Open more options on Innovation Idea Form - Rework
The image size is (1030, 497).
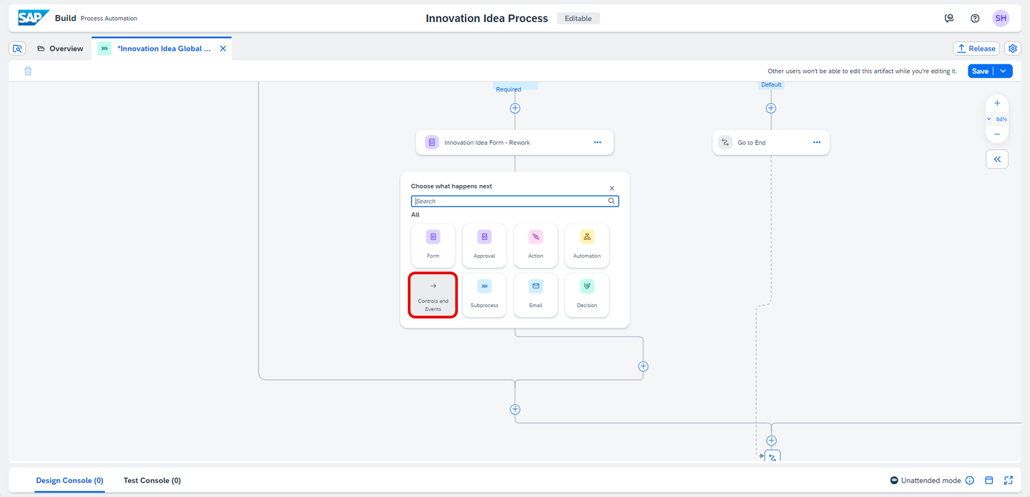point(598,142)
